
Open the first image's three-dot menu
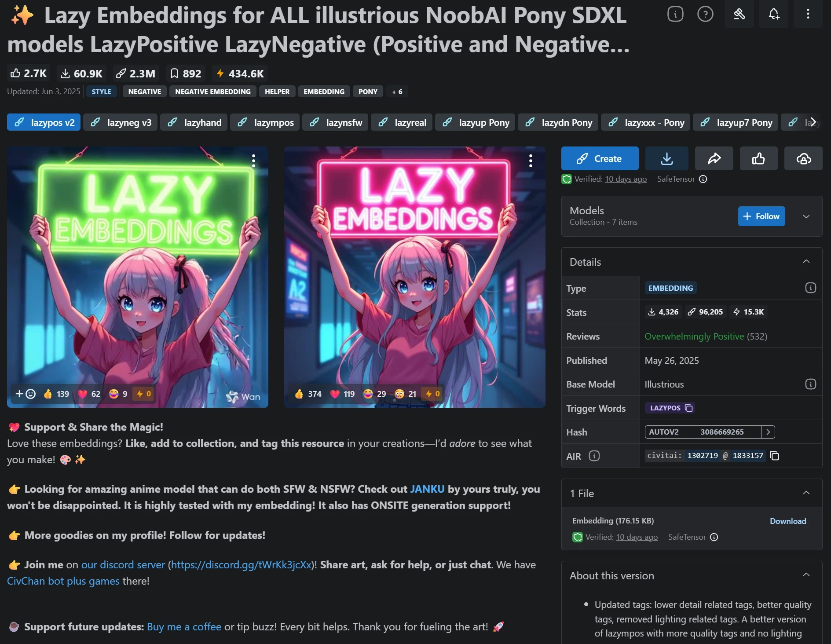point(253,161)
